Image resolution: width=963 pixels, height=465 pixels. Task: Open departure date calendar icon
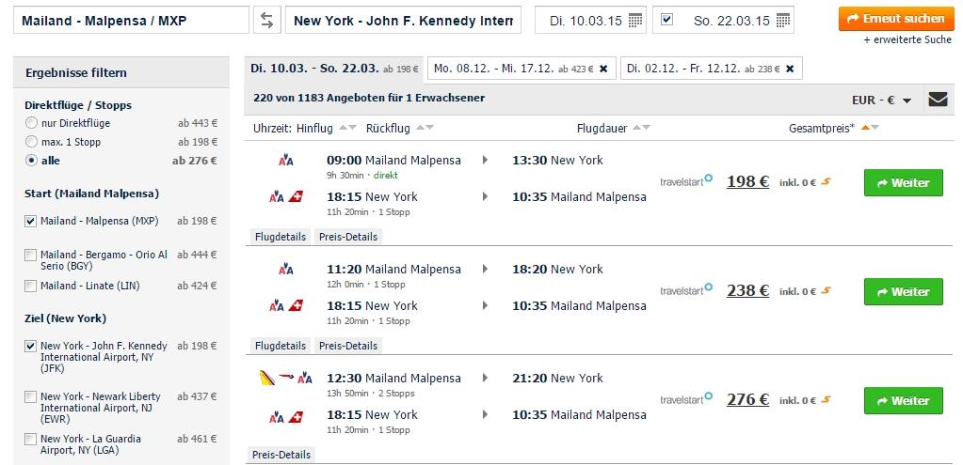pos(635,21)
